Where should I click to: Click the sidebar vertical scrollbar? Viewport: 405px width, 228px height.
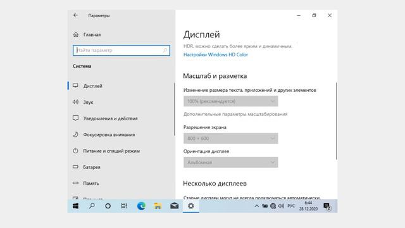(x=175, y=109)
